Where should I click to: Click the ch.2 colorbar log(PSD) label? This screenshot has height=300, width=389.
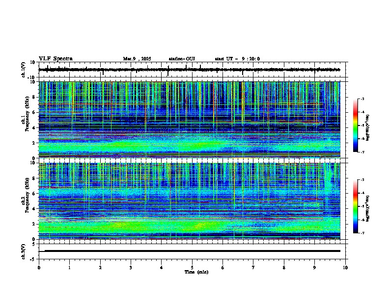368,209
